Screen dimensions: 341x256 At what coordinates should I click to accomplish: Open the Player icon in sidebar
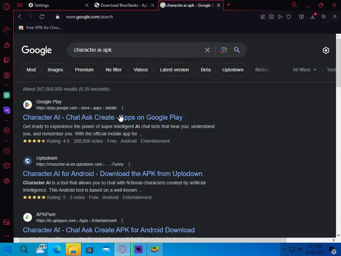pos(7,130)
